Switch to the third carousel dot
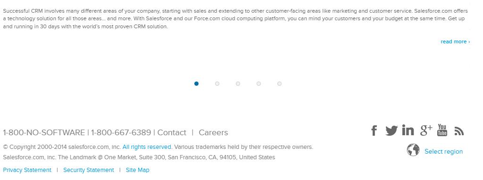The height and width of the screenshot is (180, 483). [238, 84]
